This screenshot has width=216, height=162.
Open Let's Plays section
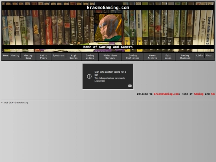(43, 57)
